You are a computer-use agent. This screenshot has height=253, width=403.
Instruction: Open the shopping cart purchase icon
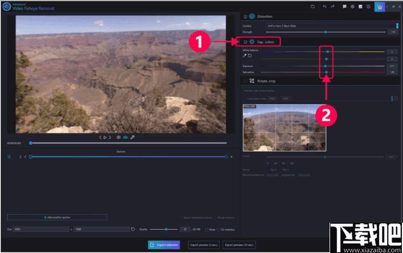click(379, 7)
